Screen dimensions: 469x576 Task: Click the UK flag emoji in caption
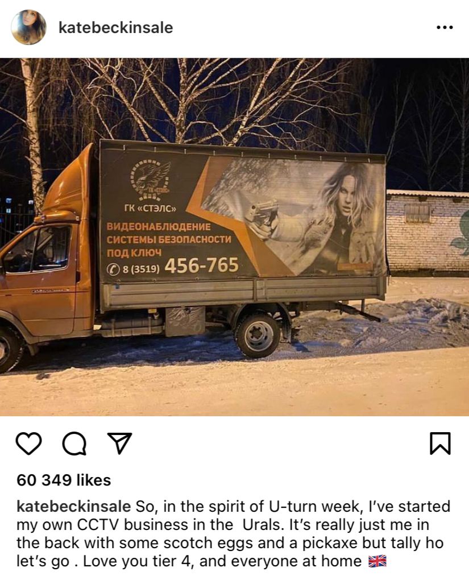(377, 561)
